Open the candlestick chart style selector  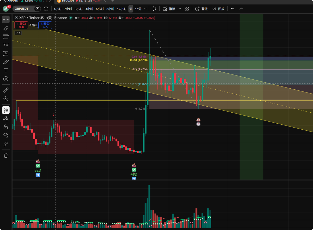pyautogui.click(x=154, y=9)
